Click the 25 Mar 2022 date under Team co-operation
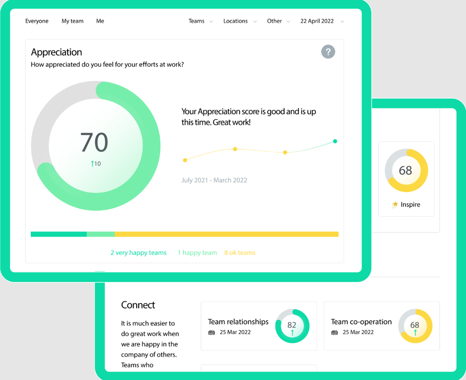 pyautogui.click(x=358, y=332)
